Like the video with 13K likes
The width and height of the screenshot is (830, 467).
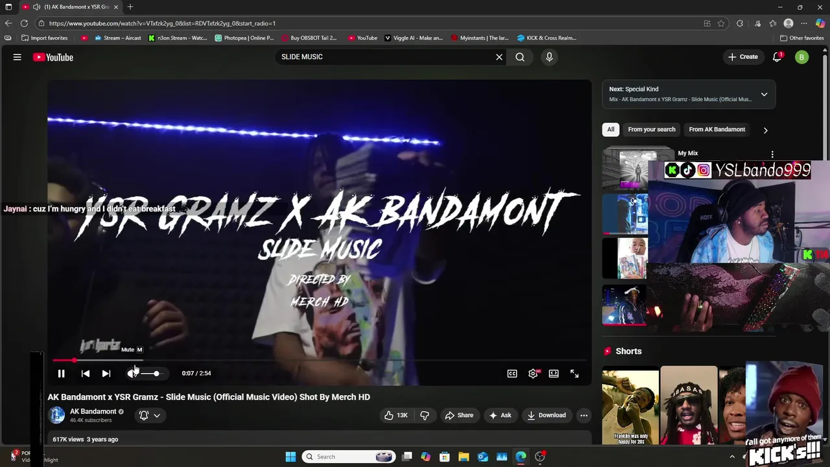click(396, 415)
